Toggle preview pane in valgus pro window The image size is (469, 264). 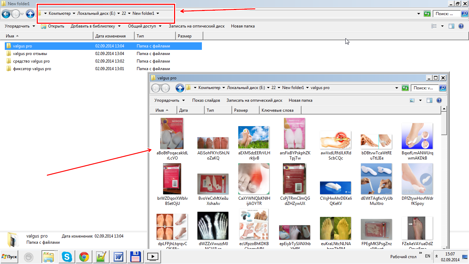(430, 100)
